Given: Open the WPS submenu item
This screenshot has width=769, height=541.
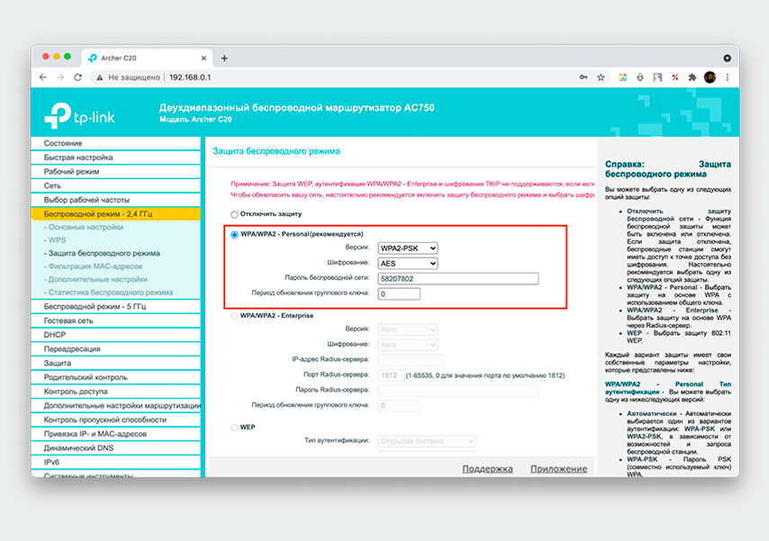Looking at the screenshot, I should click(x=55, y=239).
